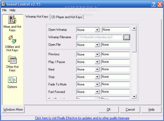Switch to the Winamp Hot Keys tab
The height and width of the screenshot is (121, 164).
tap(37, 17)
